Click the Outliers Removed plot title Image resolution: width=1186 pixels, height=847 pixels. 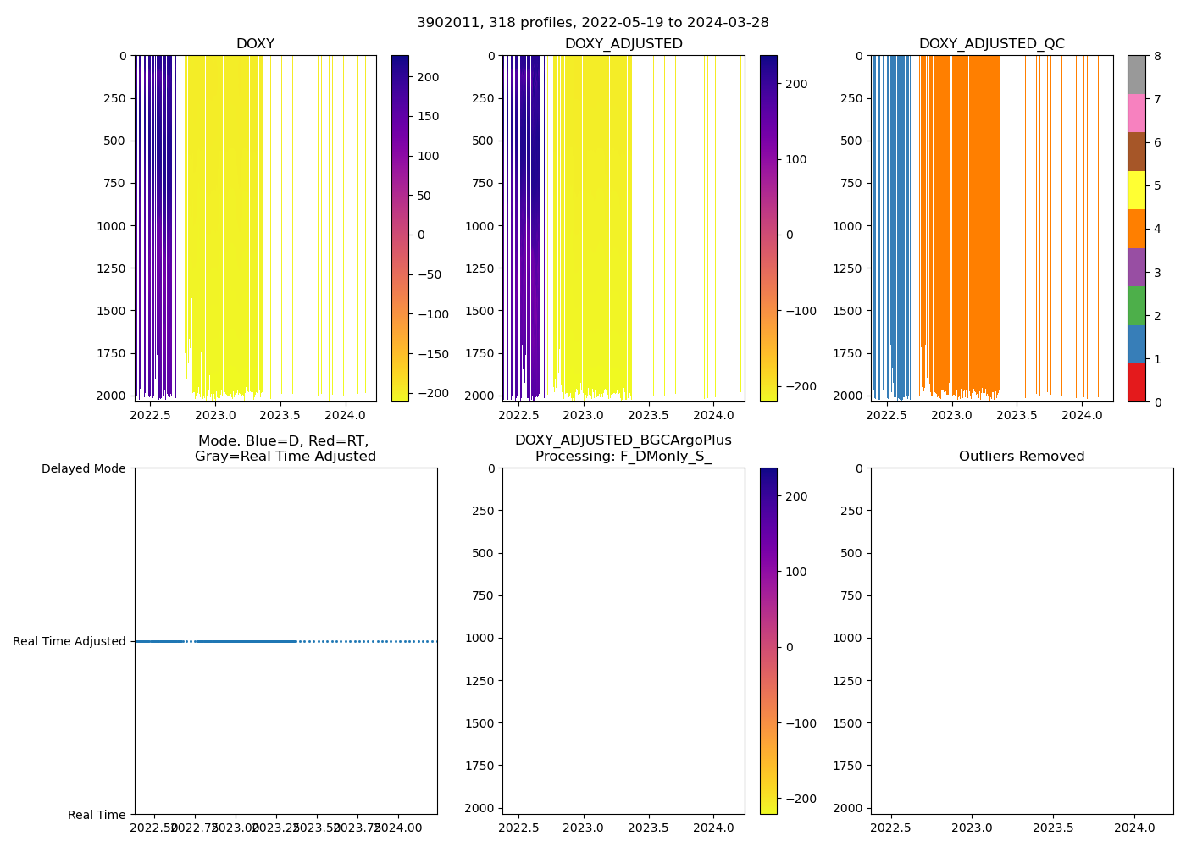(x=1021, y=457)
